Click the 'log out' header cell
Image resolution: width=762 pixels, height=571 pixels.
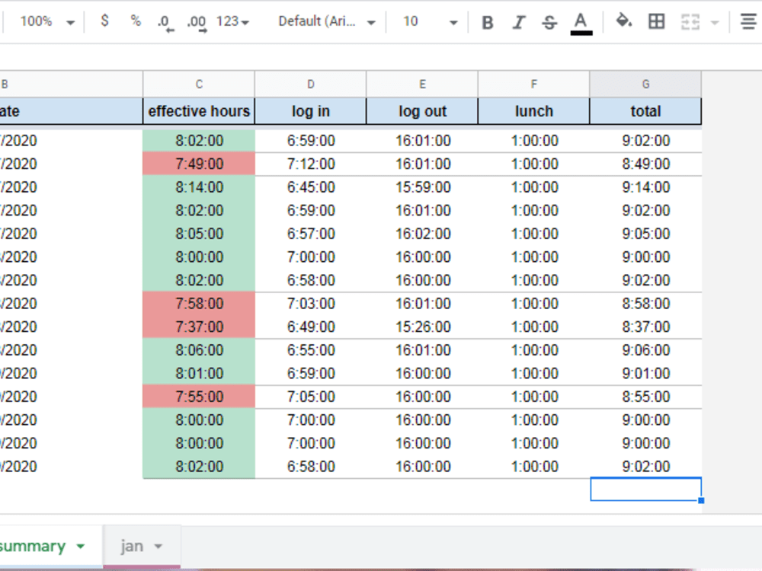[x=422, y=111]
